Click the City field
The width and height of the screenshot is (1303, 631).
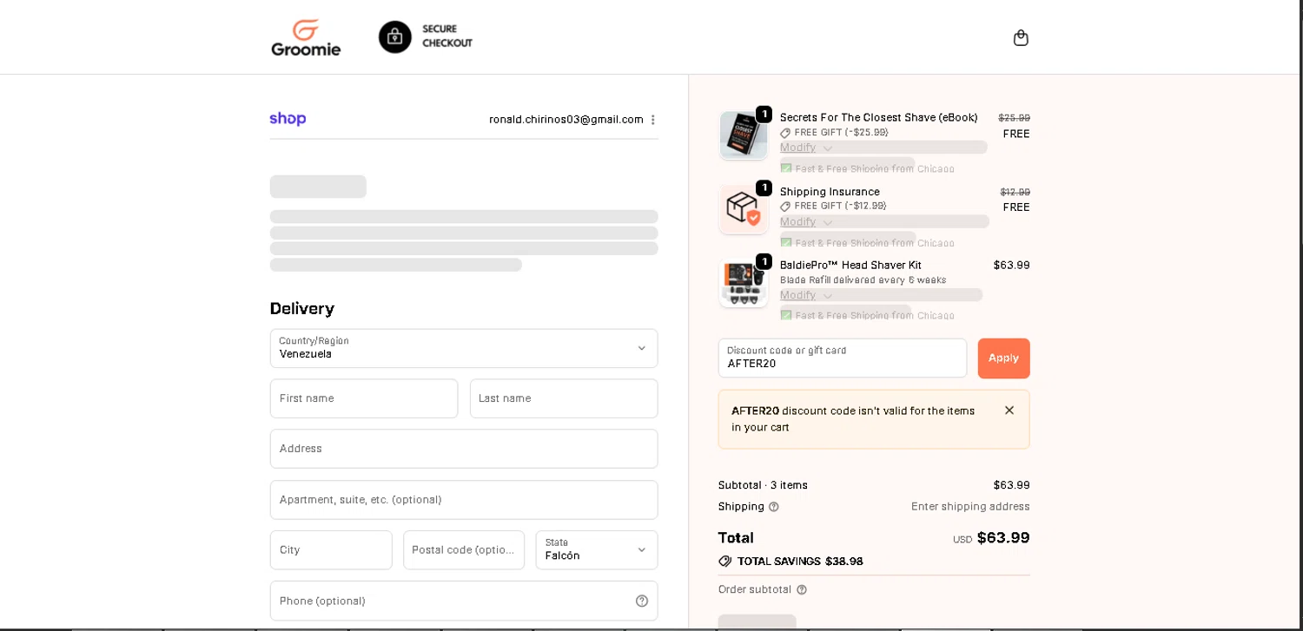331,549
